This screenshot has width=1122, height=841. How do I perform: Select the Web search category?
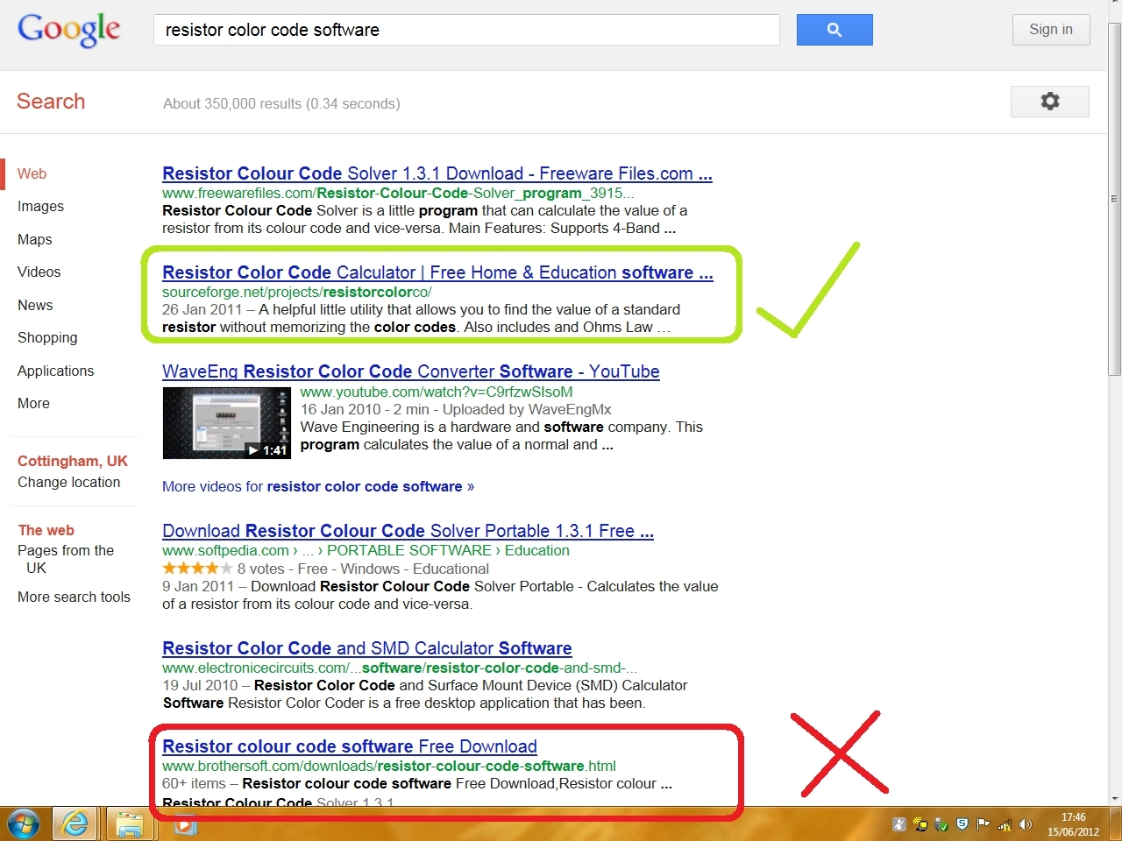click(x=32, y=173)
